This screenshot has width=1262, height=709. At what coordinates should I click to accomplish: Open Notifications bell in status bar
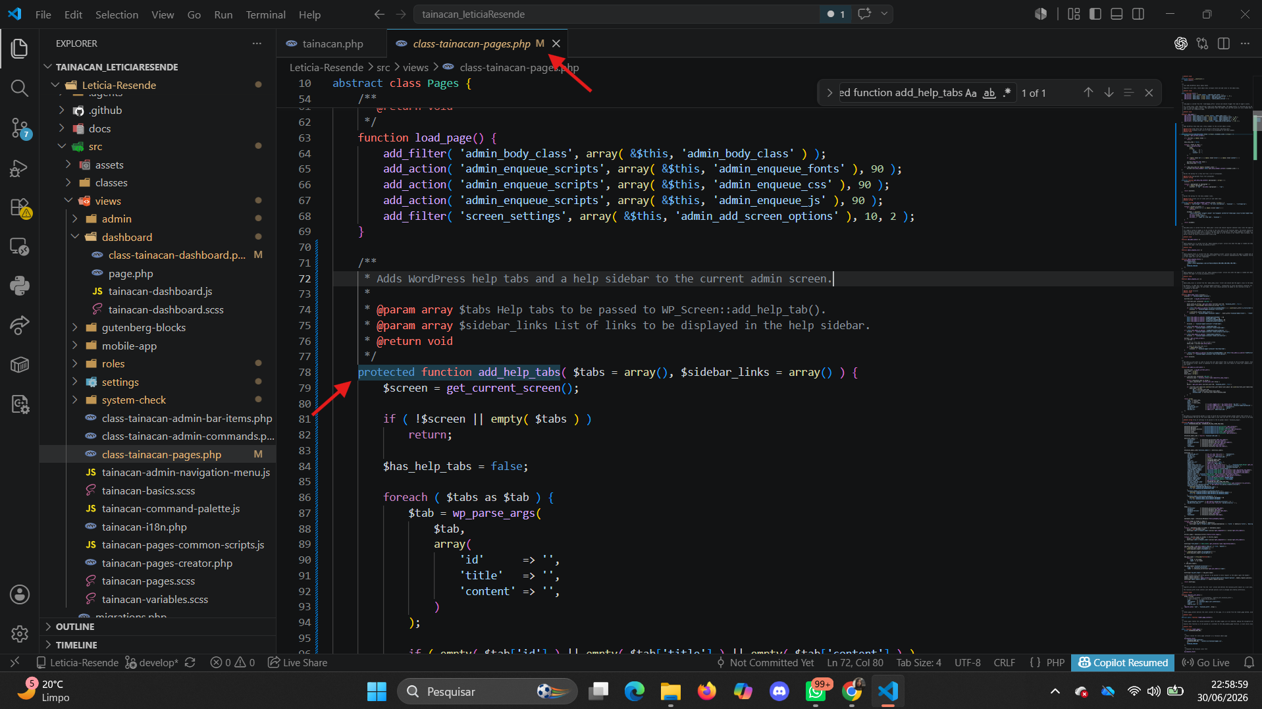pos(1249,662)
